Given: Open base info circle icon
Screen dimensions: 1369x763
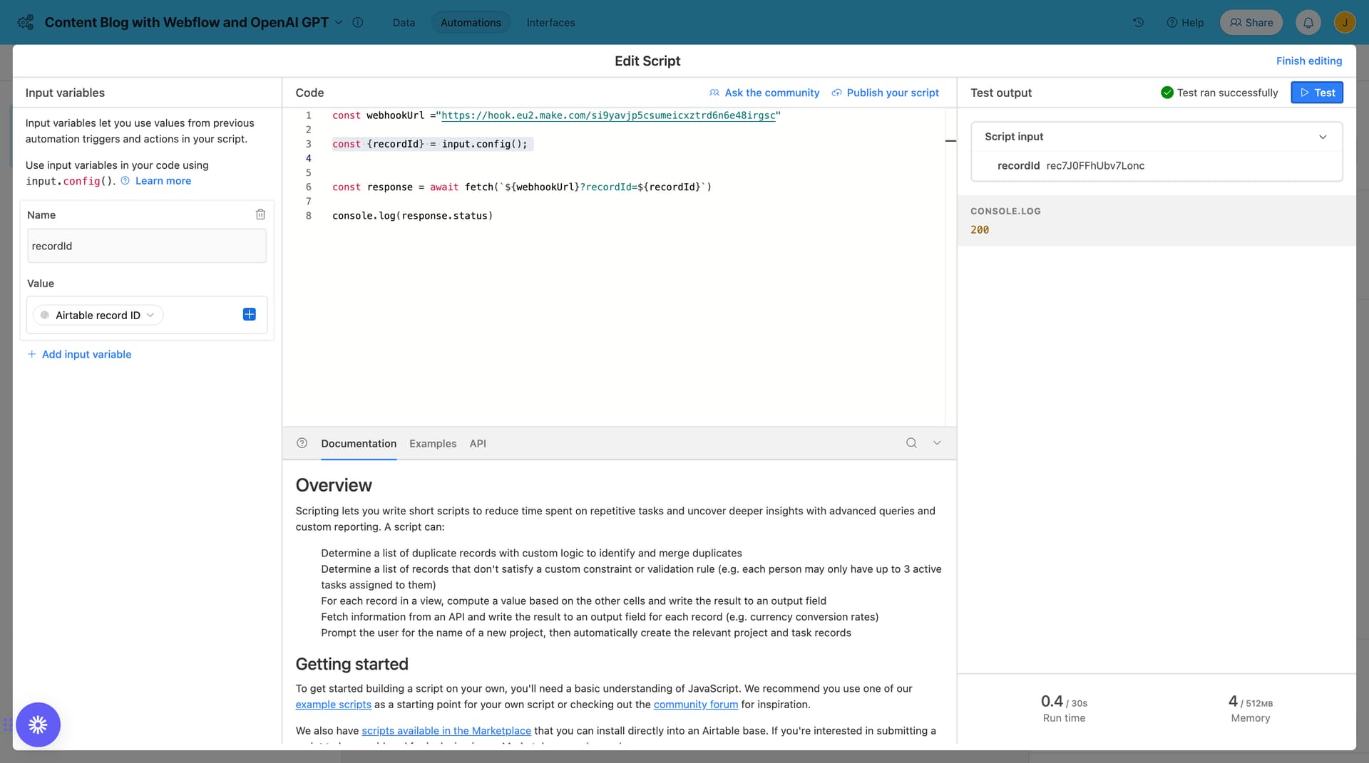Looking at the screenshot, I should [358, 22].
